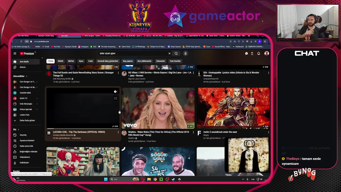This screenshot has width=341, height=192.
Task: Open options menu for Shakira Waka Waka
Action: click(193, 132)
